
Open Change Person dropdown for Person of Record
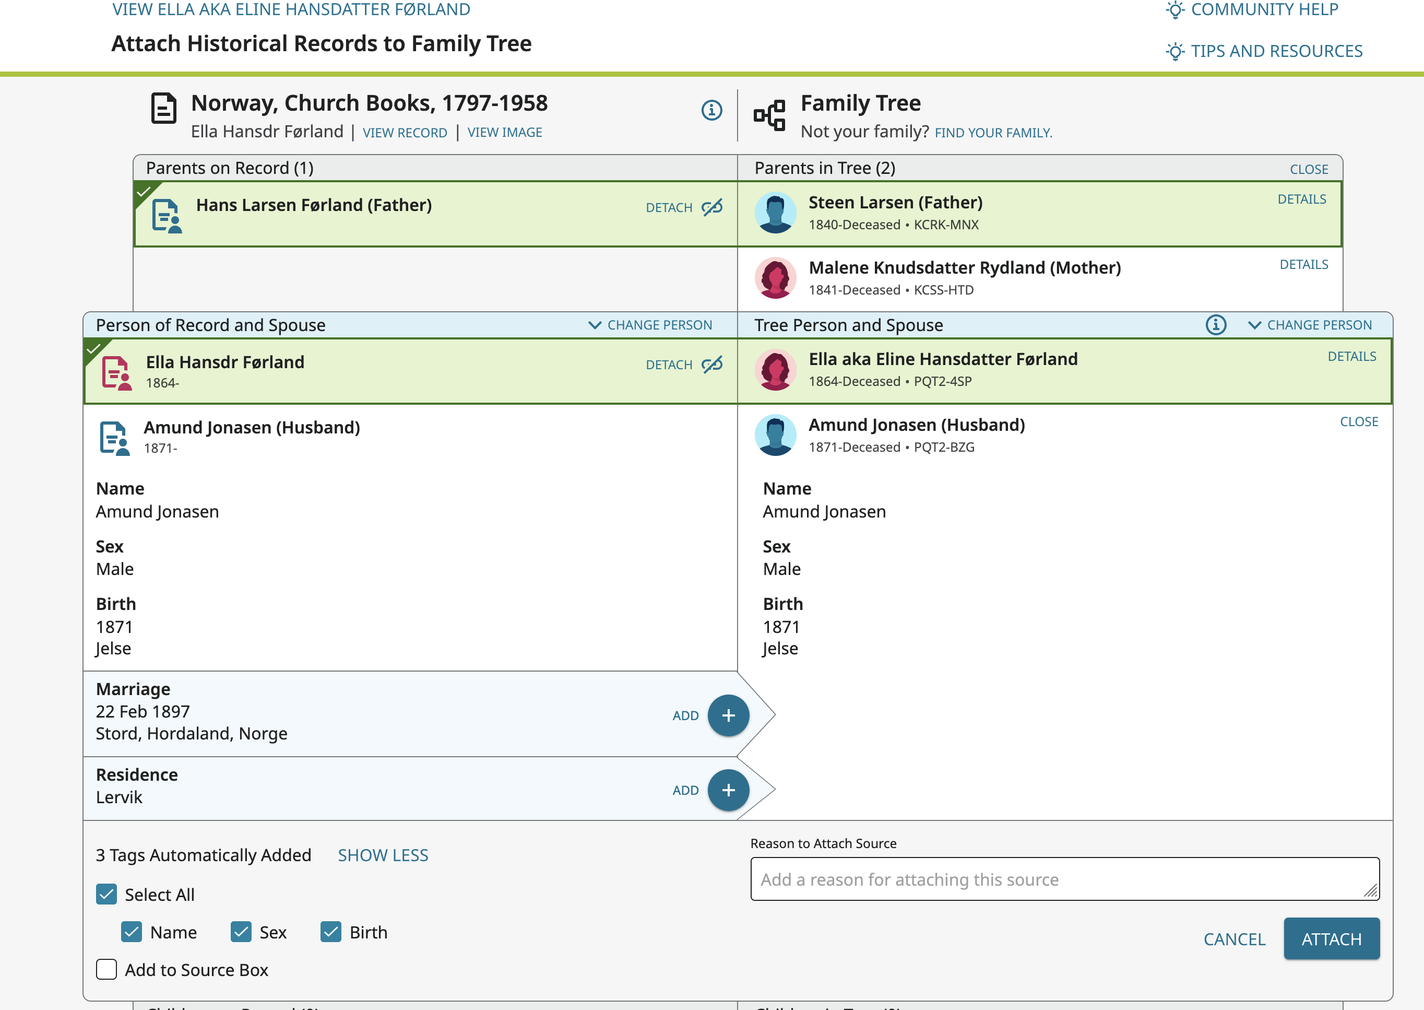tap(650, 325)
